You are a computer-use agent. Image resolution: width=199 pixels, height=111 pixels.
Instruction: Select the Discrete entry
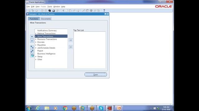click(x=41, y=42)
